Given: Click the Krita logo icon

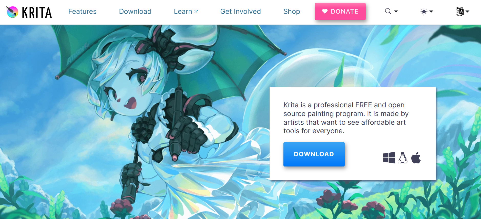Looking at the screenshot, I should 12,12.
